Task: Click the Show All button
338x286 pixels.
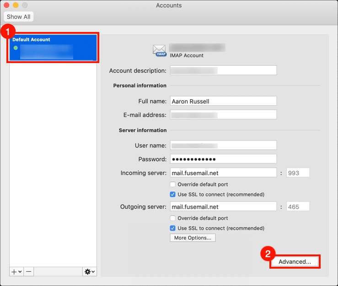Action: 18,17
